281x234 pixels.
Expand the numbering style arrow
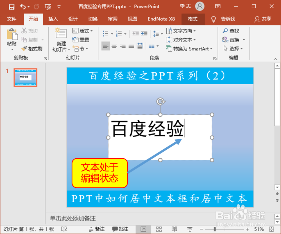coord(125,34)
